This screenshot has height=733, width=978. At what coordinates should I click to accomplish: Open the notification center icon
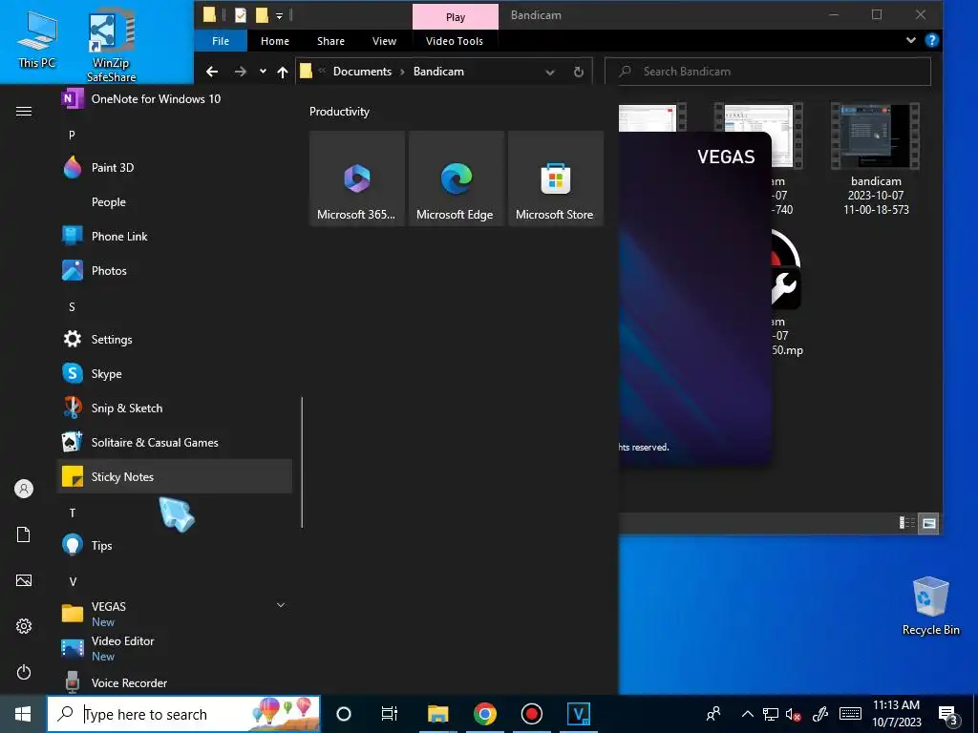tap(948, 715)
